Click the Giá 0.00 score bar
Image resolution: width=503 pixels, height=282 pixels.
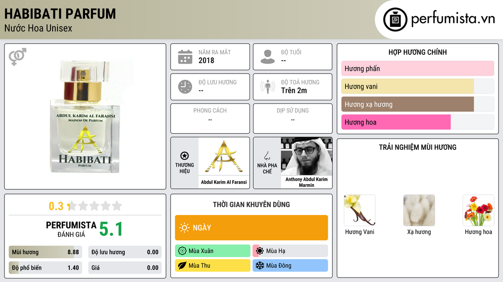tap(125, 268)
